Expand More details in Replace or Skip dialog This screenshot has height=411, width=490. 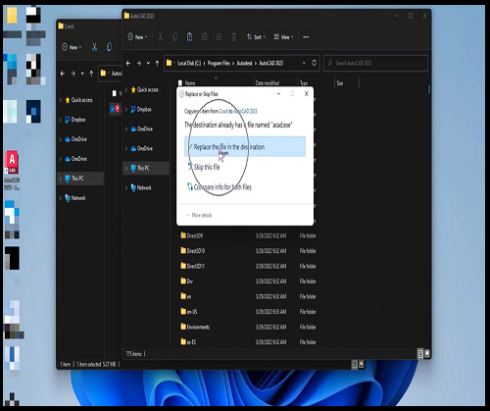[199, 215]
